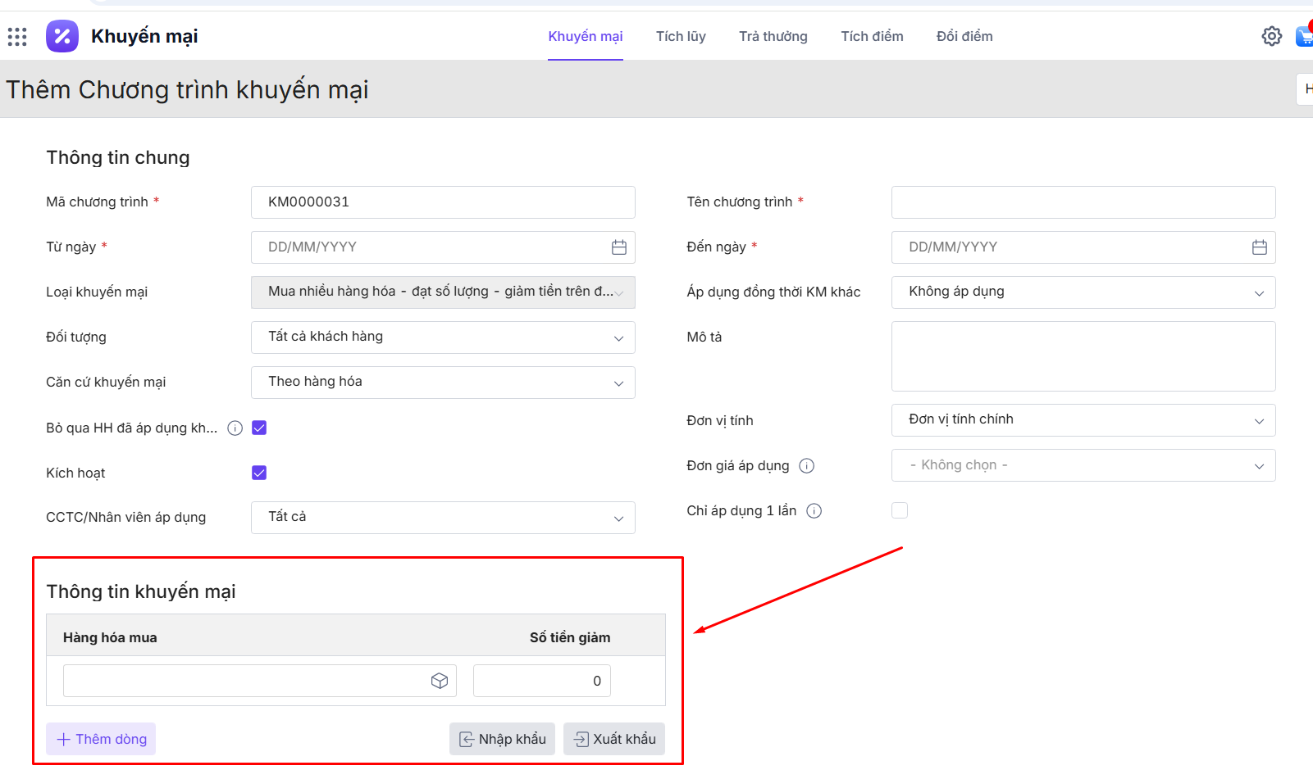Image resolution: width=1313 pixels, height=770 pixels.
Task: Open calendar picker for Từ ngày
Action: coord(619,247)
